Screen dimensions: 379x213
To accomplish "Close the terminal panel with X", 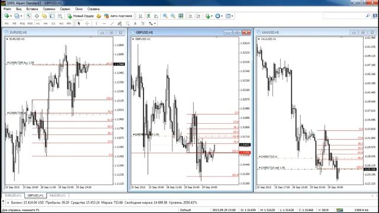I will (x=3, y=201).
